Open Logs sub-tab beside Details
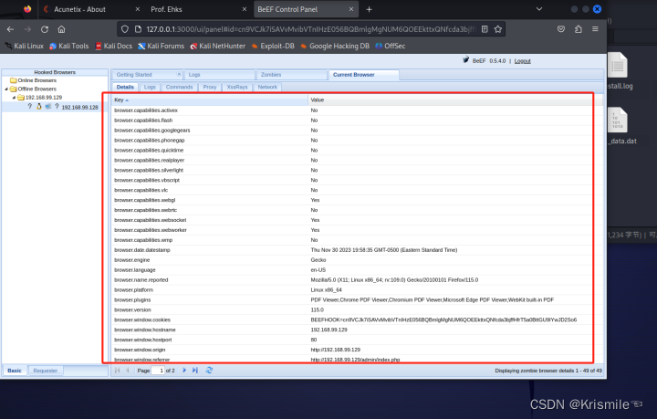Viewport: 657px width, 419px height. point(150,87)
